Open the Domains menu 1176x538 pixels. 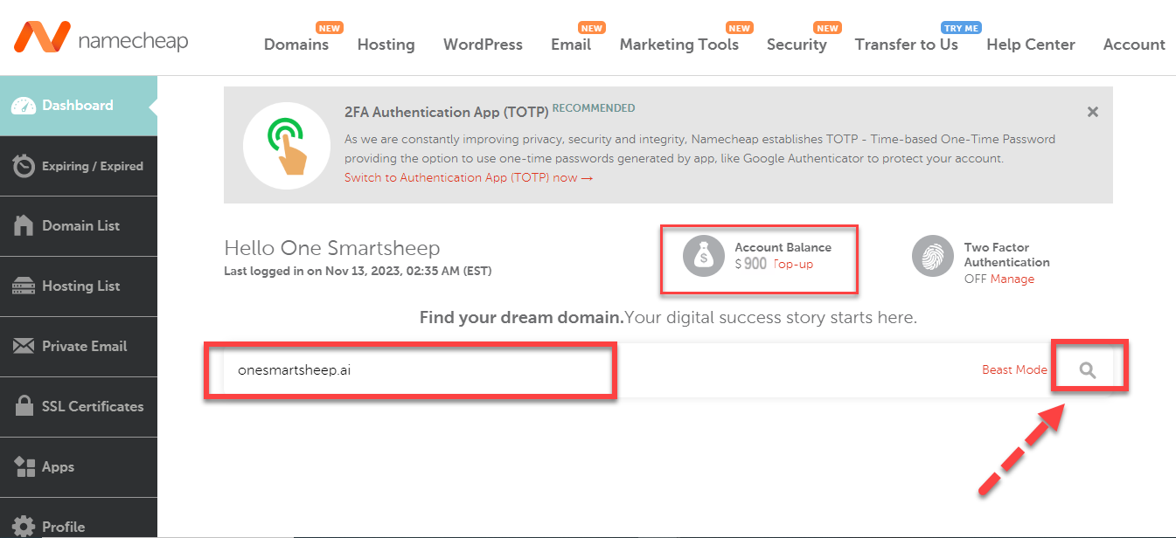pyautogui.click(x=296, y=45)
